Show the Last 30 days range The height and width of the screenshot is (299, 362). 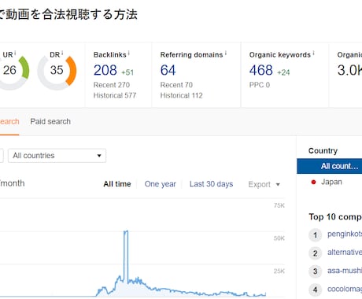coord(211,184)
